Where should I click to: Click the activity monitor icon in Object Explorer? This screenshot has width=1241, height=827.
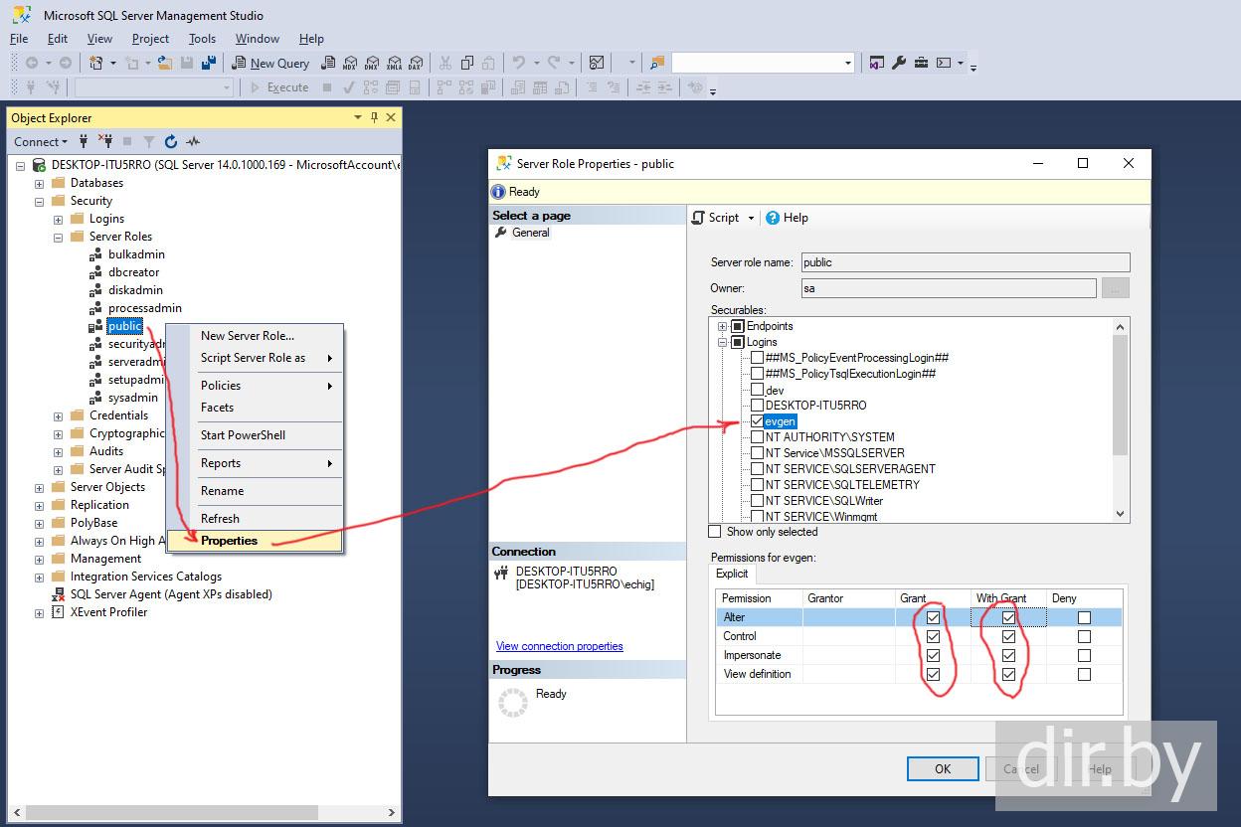(193, 142)
